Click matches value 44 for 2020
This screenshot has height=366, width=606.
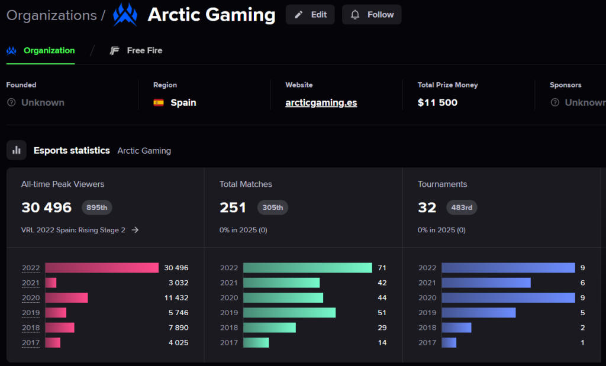pos(382,297)
